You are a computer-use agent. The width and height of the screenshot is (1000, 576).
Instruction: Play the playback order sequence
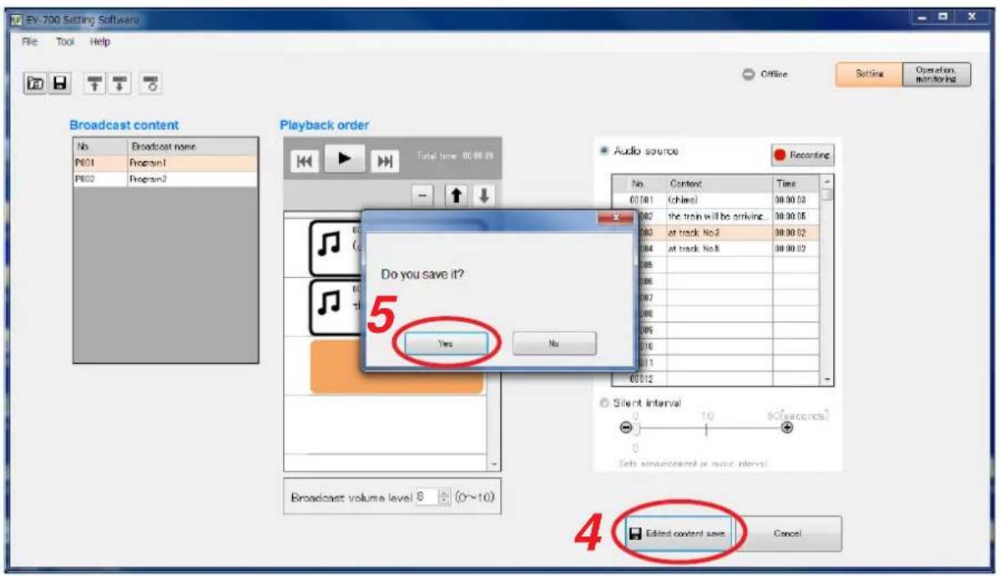pyautogui.click(x=345, y=159)
